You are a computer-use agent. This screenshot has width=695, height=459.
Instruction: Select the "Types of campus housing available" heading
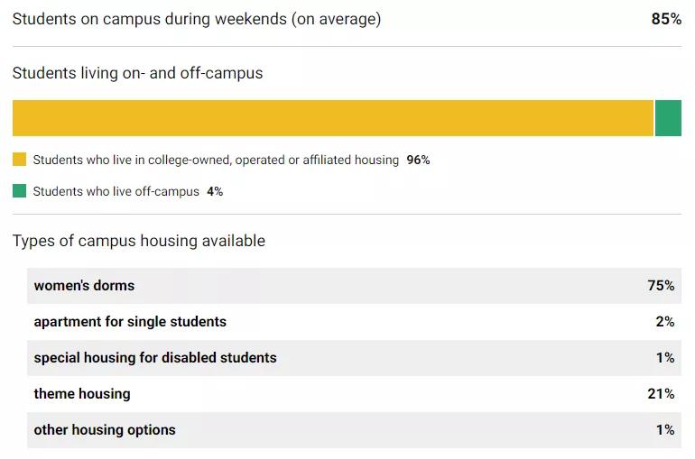coord(139,241)
